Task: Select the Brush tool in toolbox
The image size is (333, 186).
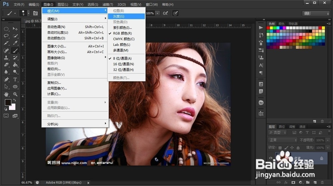Action: pyautogui.click(x=15, y=50)
